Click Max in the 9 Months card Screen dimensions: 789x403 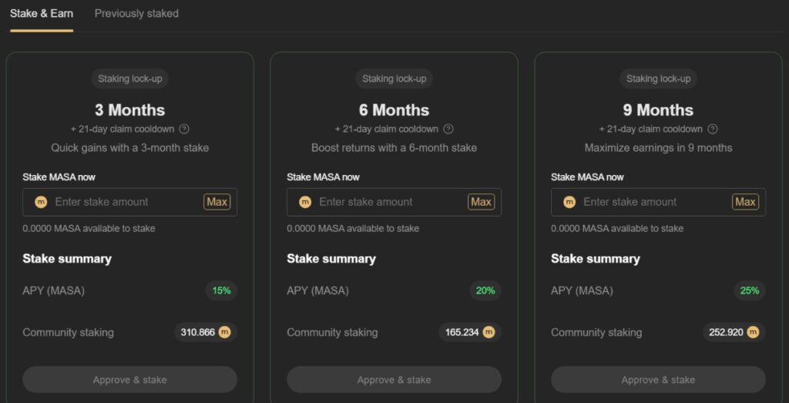pos(745,202)
